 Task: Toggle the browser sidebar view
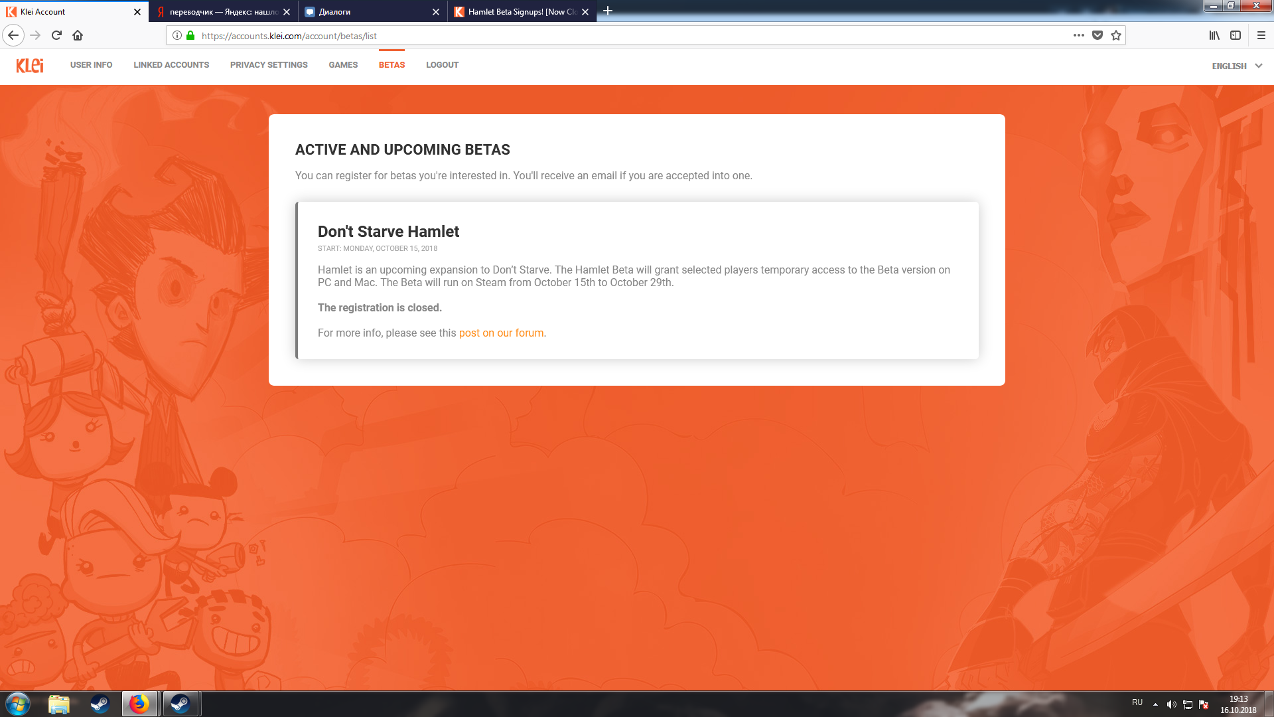point(1236,35)
